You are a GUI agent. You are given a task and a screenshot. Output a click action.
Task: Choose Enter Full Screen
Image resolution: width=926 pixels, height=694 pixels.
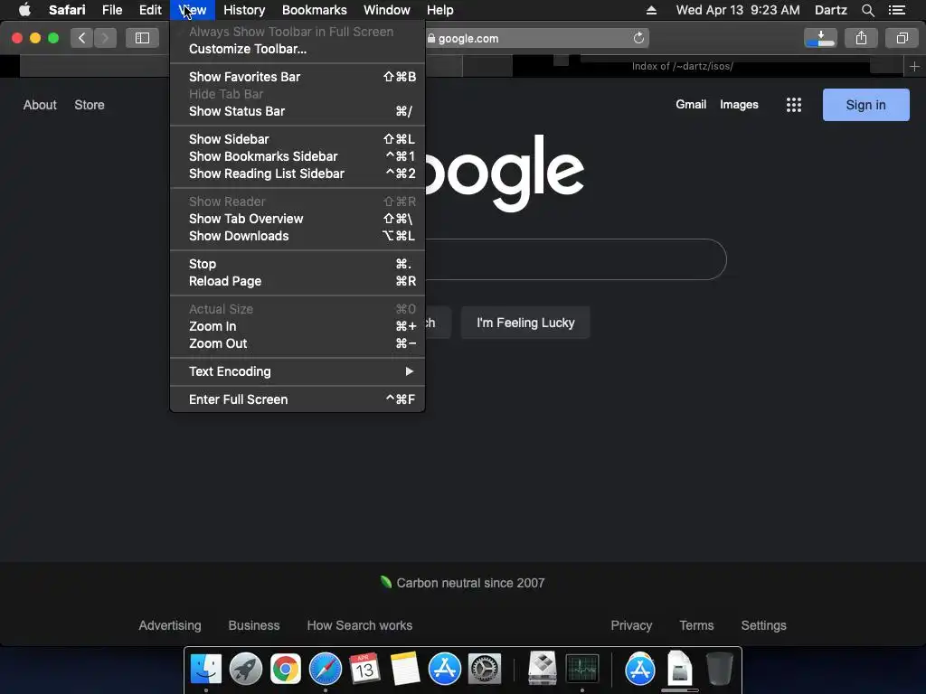coord(297,399)
